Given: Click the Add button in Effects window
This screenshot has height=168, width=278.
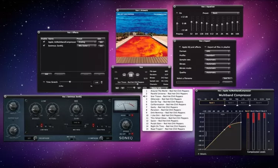Looking at the screenshot, I should (x=46, y=74).
